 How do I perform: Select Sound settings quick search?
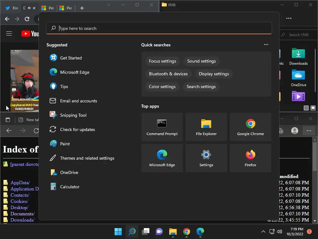point(201,61)
